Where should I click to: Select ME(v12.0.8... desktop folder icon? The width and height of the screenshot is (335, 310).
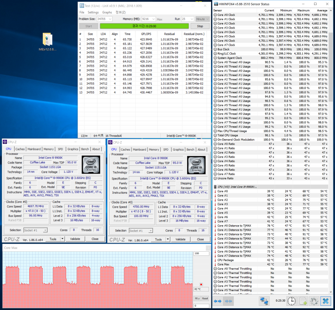pyautogui.click(x=47, y=42)
